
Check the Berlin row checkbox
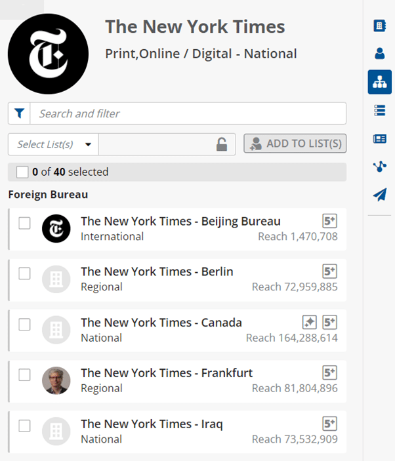click(x=24, y=273)
